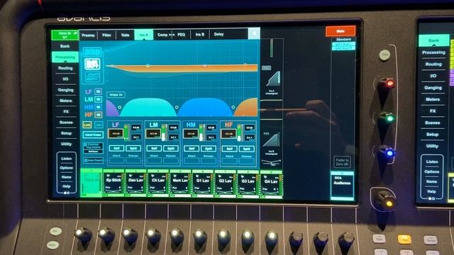Tap the LM band Self button
The height and width of the screenshot is (255, 454).
(154, 149)
